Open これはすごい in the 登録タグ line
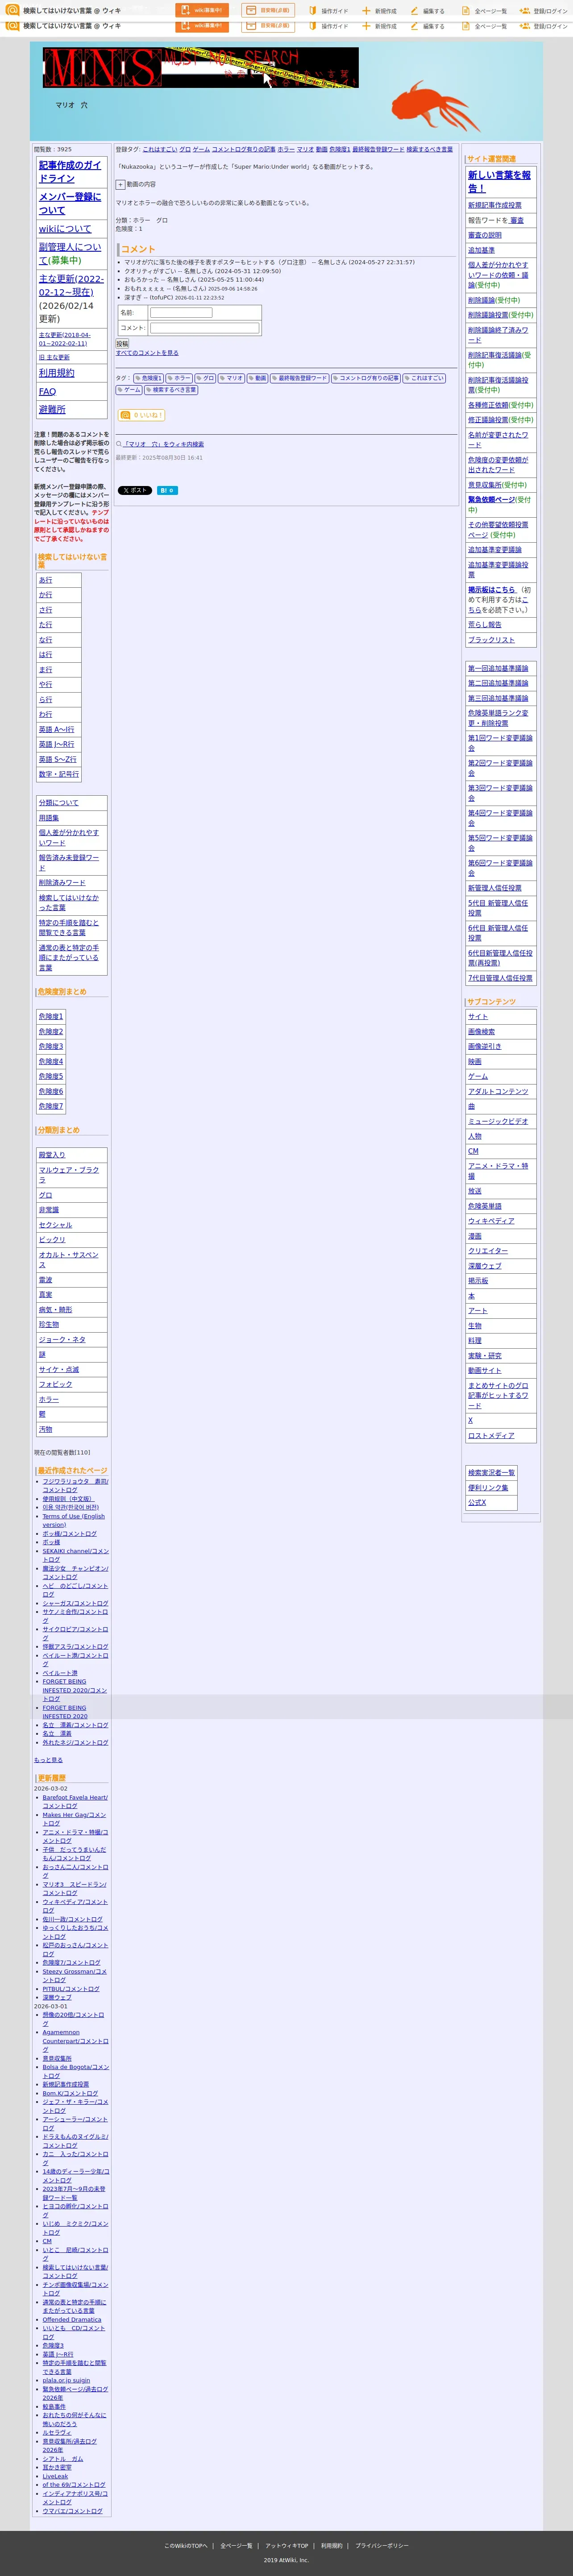The width and height of the screenshot is (573, 2576). pyautogui.click(x=160, y=149)
